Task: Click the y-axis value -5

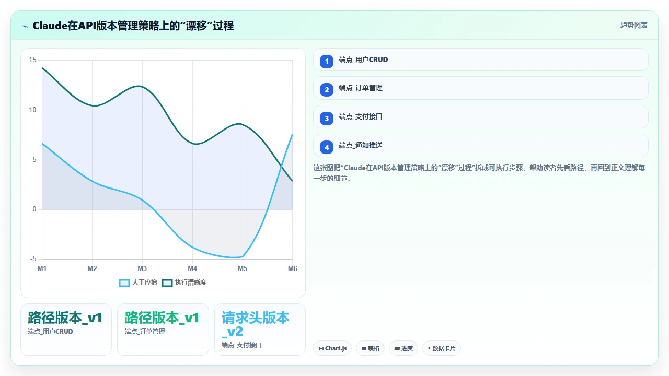Action: coord(33,259)
